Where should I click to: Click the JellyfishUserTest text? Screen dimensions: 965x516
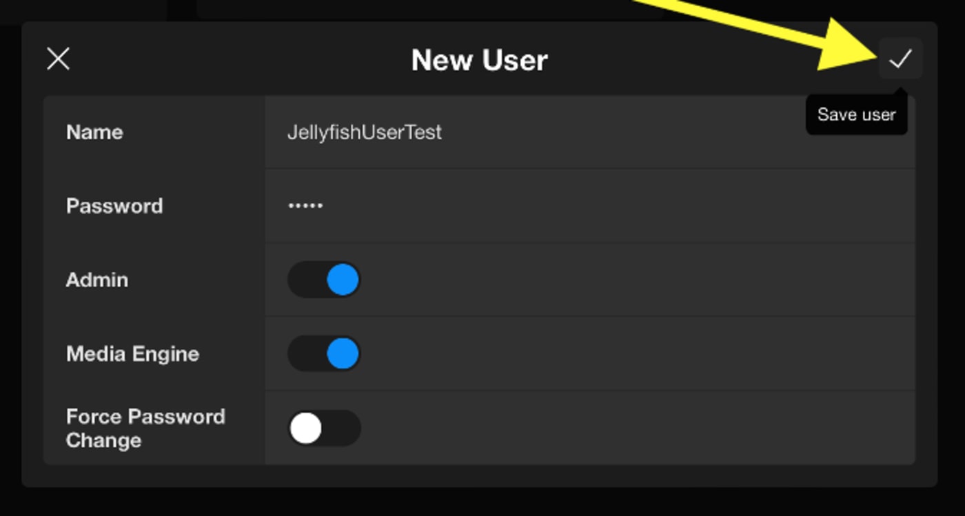[x=365, y=132]
